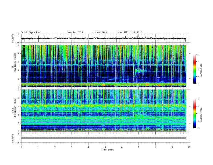
Task: Click the lower color bar's "log(PSD)" label
Action: (201, 115)
